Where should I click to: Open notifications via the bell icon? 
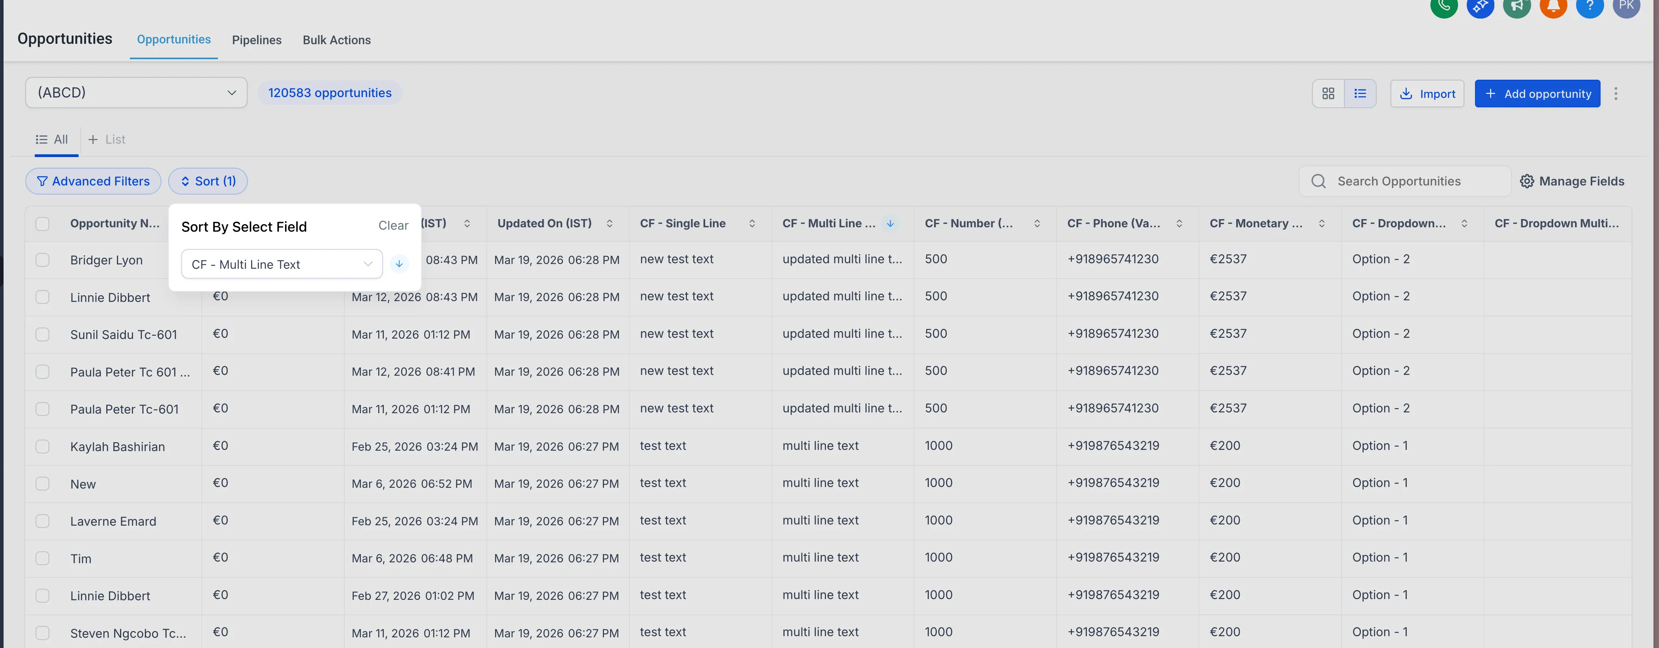(1553, 8)
